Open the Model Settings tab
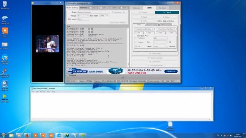The height and width of the screenshot is (138, 246). coord(72,8)
